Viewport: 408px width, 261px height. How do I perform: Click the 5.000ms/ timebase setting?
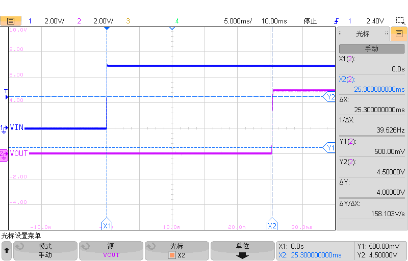238,21
